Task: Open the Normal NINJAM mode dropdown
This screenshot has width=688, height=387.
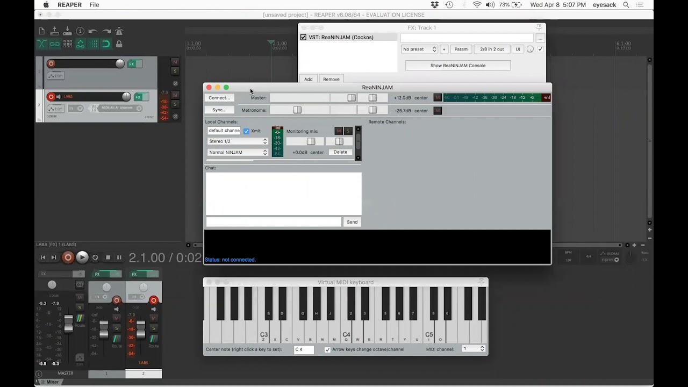Action: pyautogui.click(x=238, y=153)
